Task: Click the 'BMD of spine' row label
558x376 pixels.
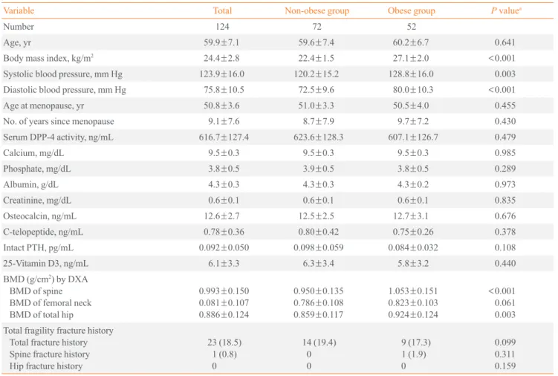Action: point(36,291)
